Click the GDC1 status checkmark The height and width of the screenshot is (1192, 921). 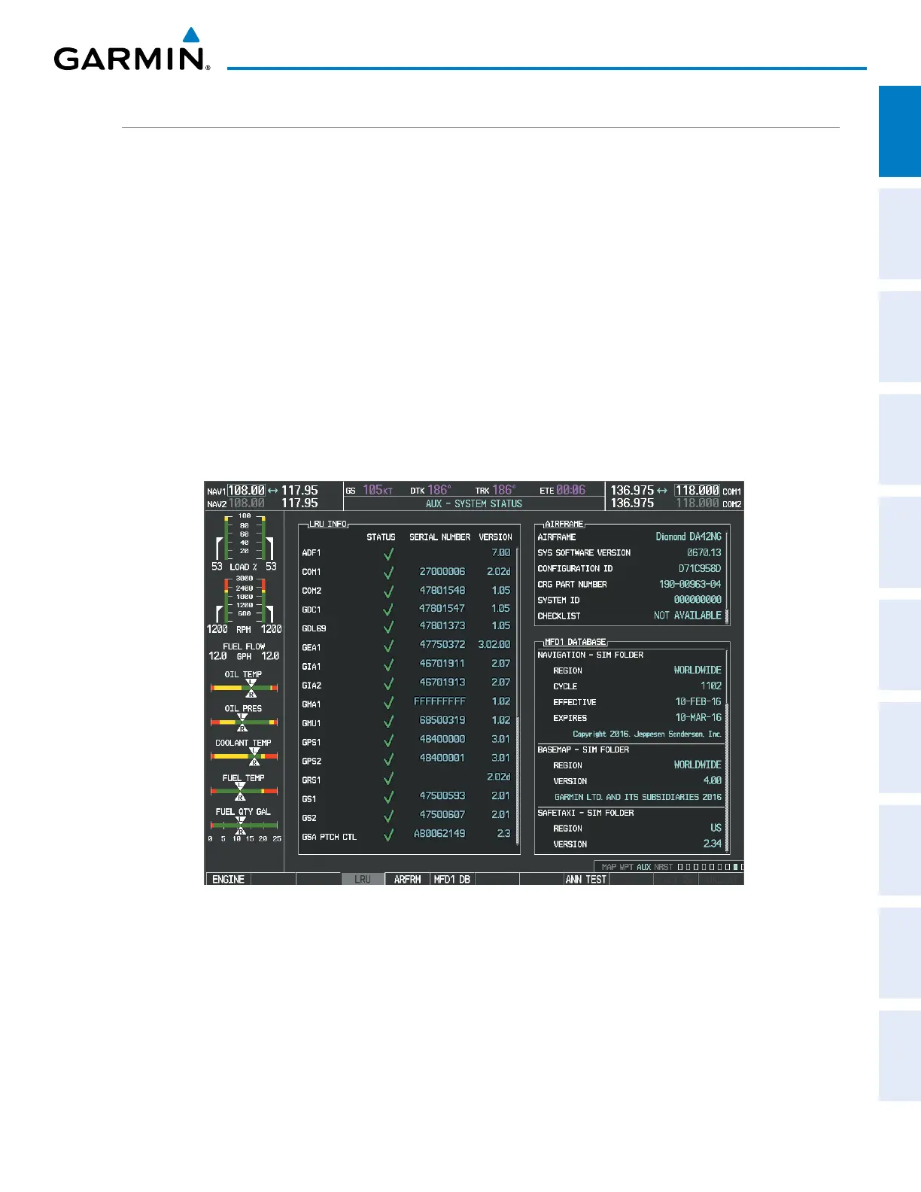388,610
